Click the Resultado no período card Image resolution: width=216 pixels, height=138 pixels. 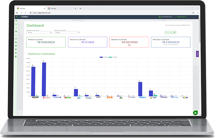click(171, 42)
